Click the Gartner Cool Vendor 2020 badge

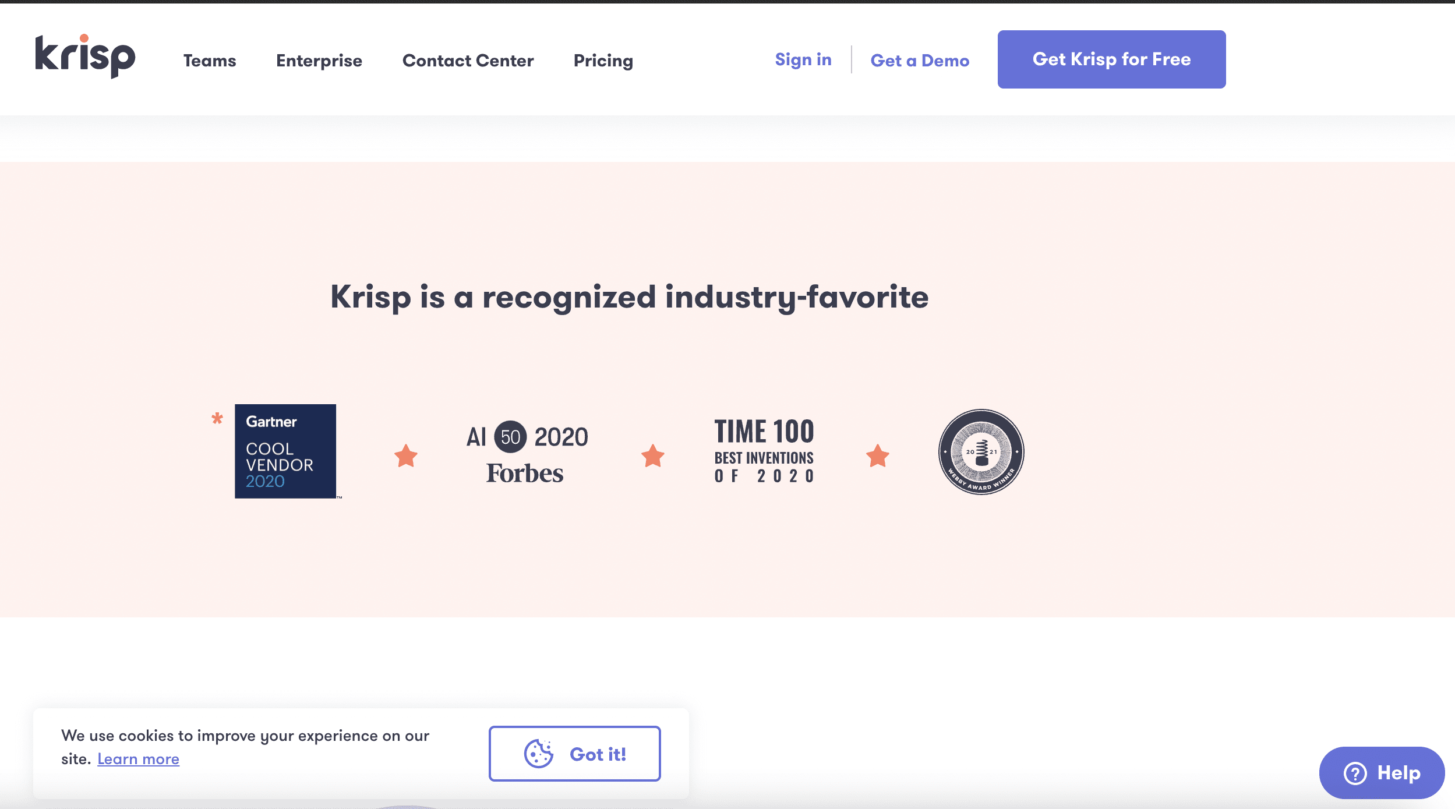coord(285,451)
